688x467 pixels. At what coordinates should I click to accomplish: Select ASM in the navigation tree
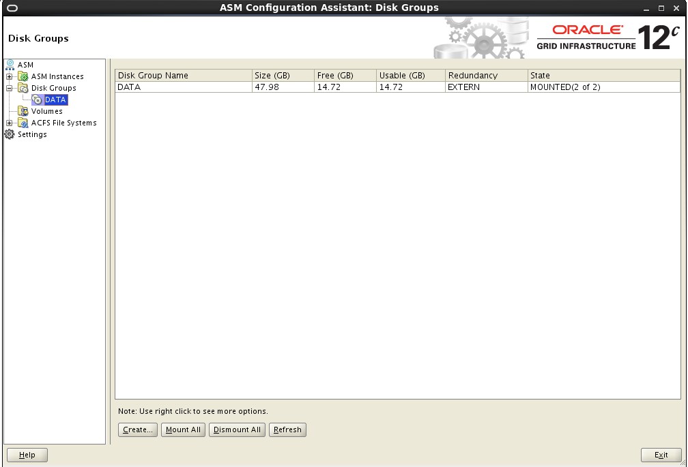[x=25, y=65]
